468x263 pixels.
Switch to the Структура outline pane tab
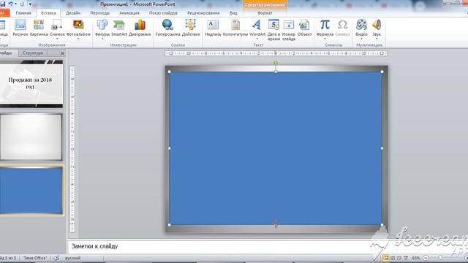(x=33, y=53)
